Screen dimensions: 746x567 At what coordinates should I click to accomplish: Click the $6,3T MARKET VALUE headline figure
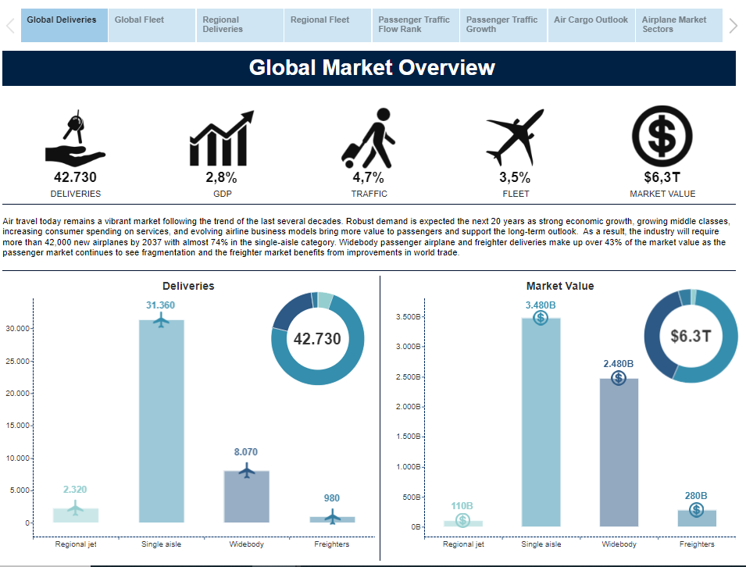[x=662, y=177]
